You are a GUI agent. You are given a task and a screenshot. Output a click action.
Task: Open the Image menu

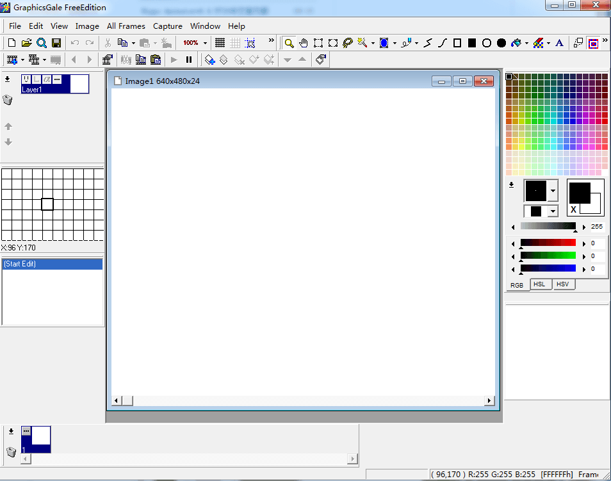coord(87,26)
